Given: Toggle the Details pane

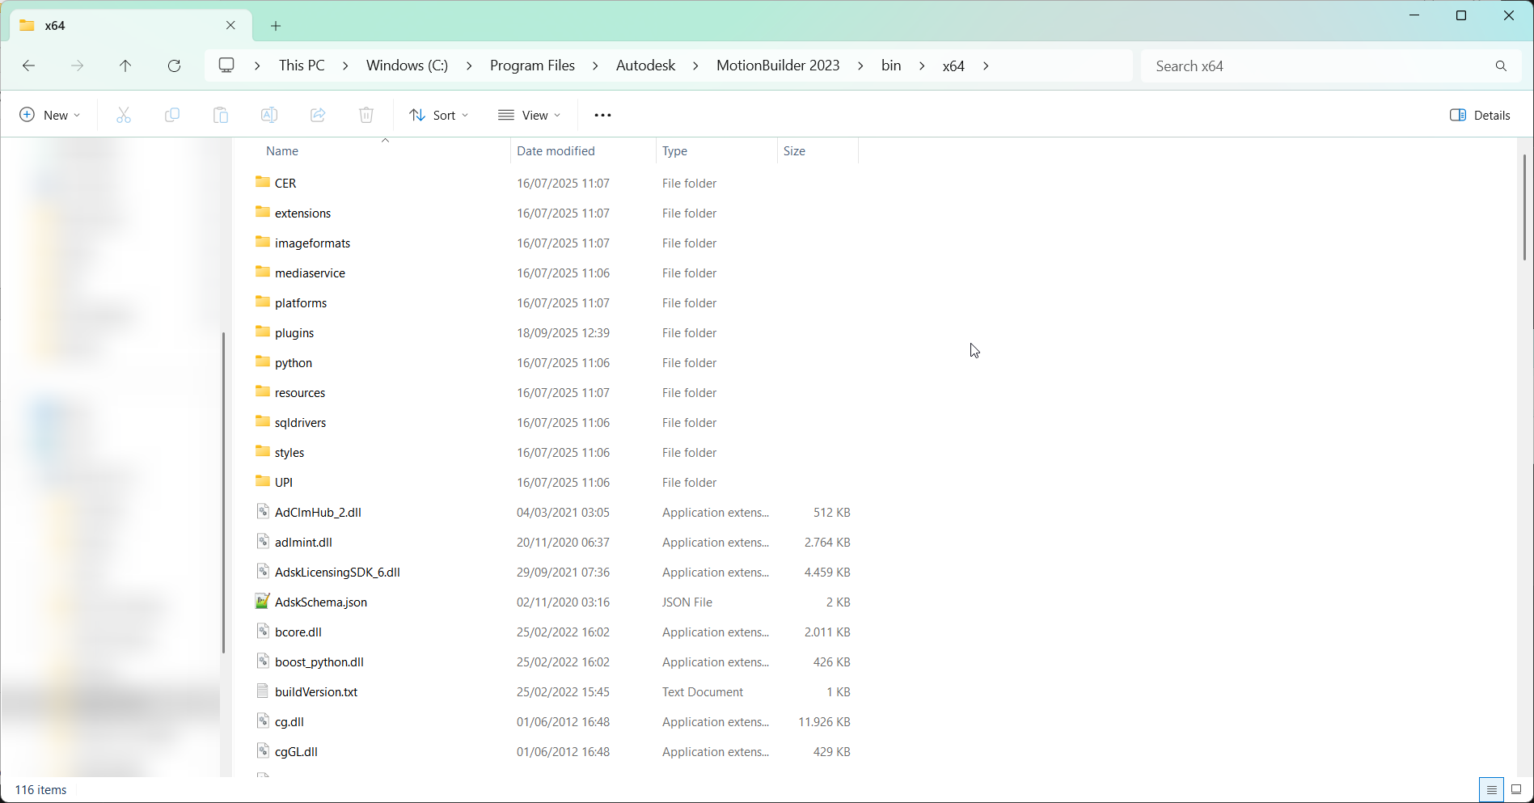Looking at the screenshot, I should pyautogui.click(x=1480, y=115).
